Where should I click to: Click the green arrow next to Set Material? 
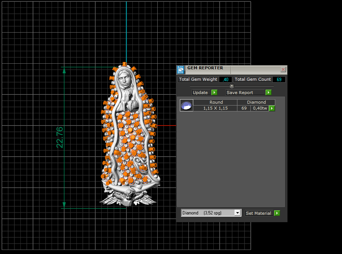(277, 213)
